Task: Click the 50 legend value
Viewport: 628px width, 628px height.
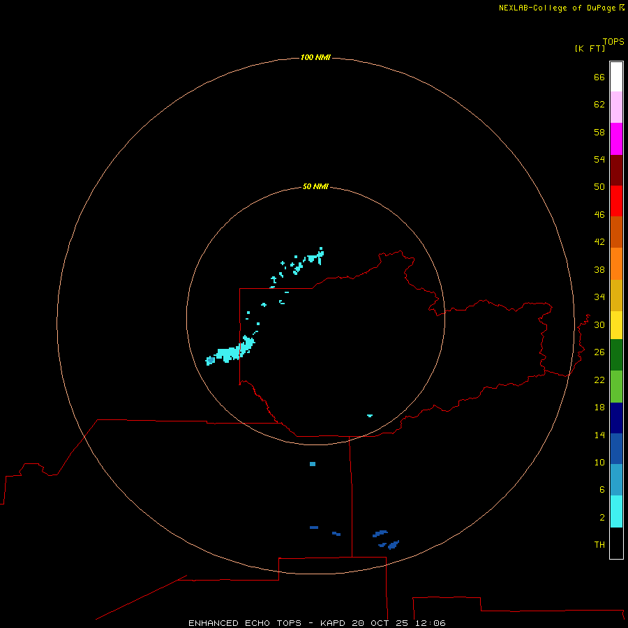Action: (x=599, y=188)
